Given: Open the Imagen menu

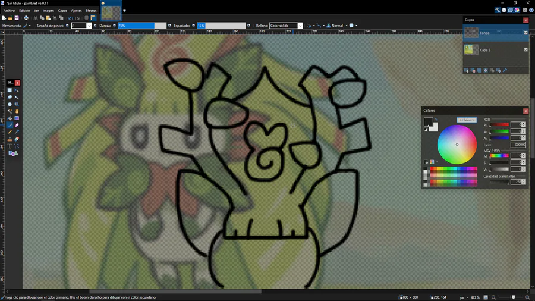Looking at the screenshot, I should [x=48, y=11].
